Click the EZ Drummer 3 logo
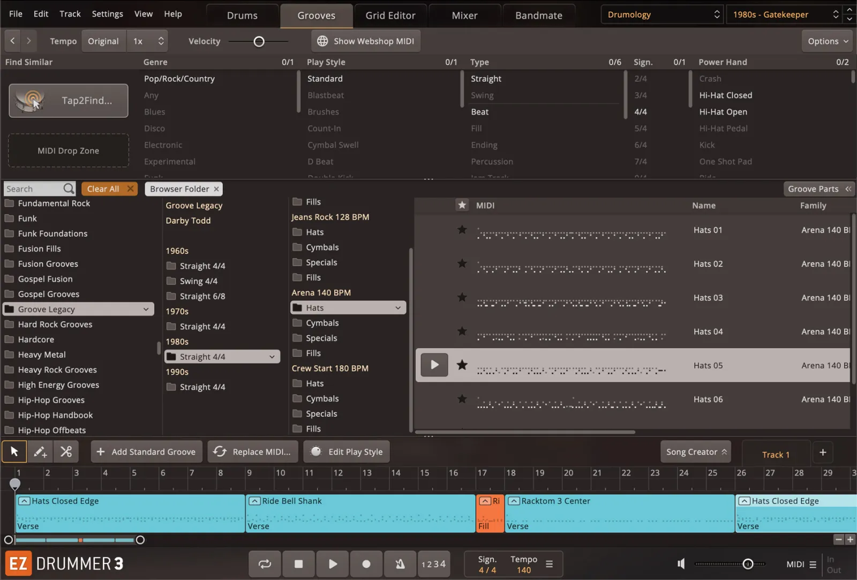 pos(65,564)
